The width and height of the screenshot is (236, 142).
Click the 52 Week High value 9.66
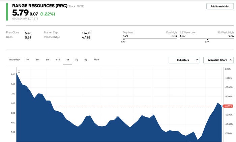[x=231, y=36]
